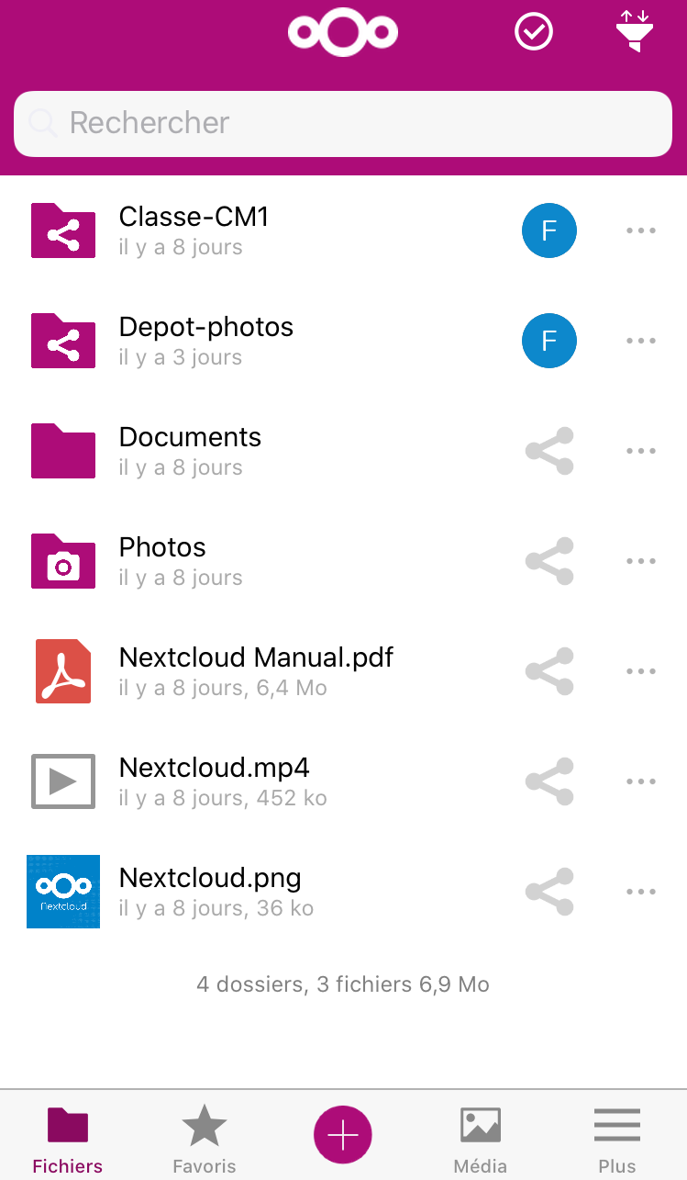Image resolution: width=687 pixels, height=1180 pixels.
Task: Open the Nextcloud.png image thumbnail
Action: tap(63, 892)
